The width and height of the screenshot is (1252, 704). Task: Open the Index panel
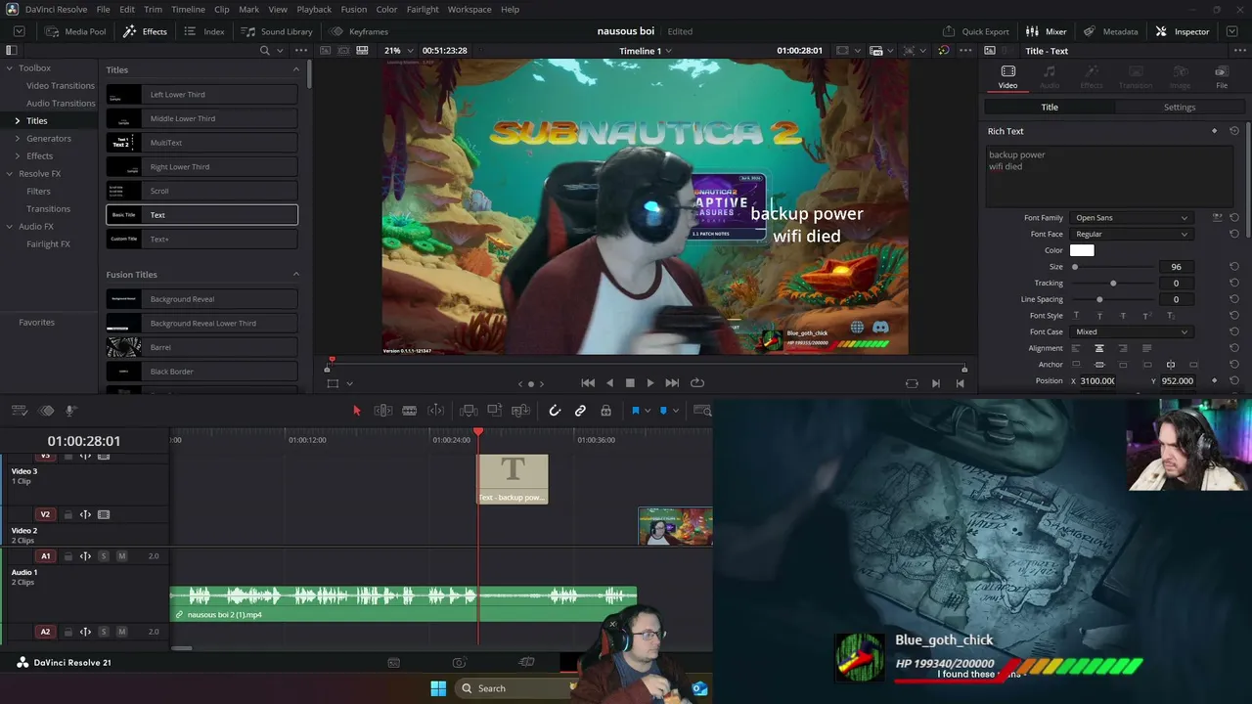[204, 31]
